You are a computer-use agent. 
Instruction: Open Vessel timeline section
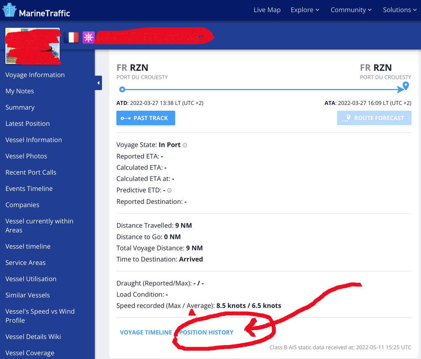pyautogui.click(x=28, y=246)
